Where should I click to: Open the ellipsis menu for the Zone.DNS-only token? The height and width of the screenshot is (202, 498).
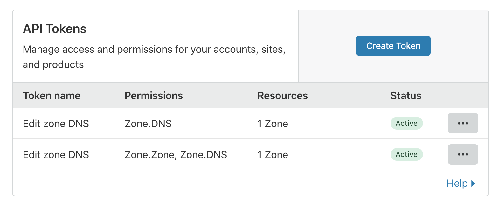tap(463, 123)
